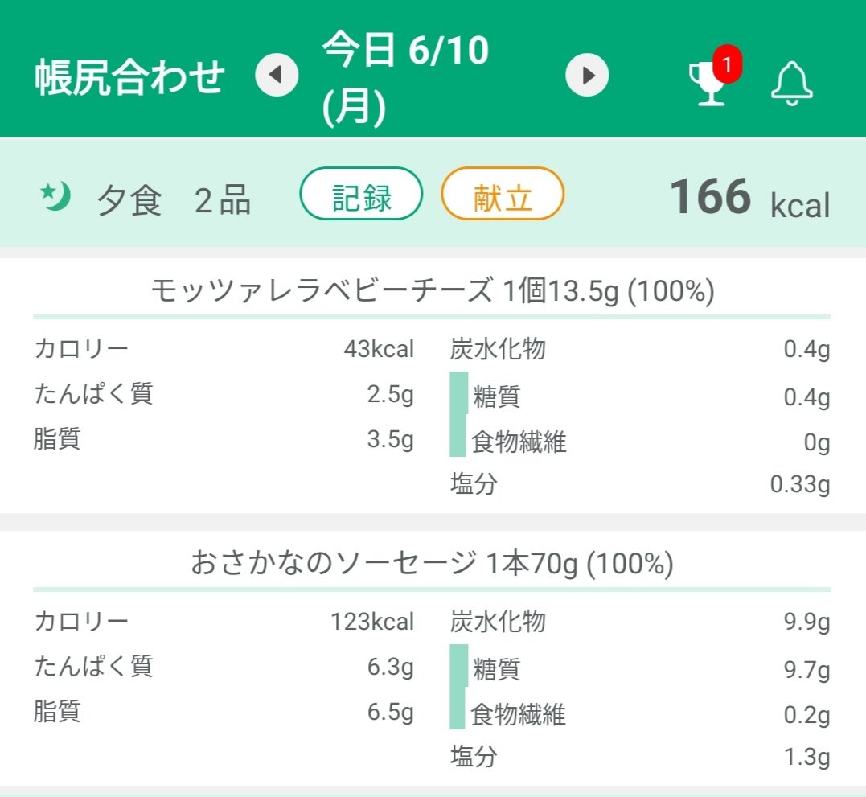Go to the previous day arrow
The image size is (866, 797).
[277, 76]
